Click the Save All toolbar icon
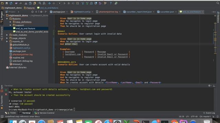The width and height of the screenshot is (220, 123). tap(7, 3)
